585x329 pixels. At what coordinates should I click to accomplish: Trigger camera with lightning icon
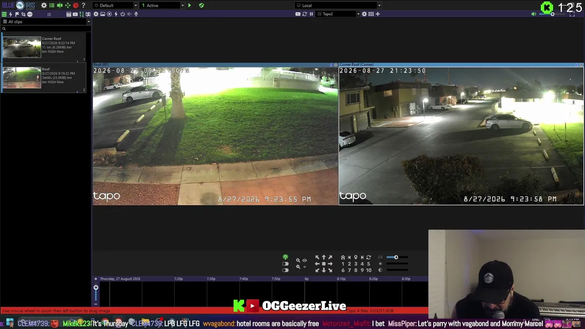[116, 14]
